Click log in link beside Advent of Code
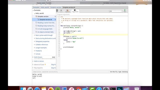The image size is (160, 90). (53, 64)
